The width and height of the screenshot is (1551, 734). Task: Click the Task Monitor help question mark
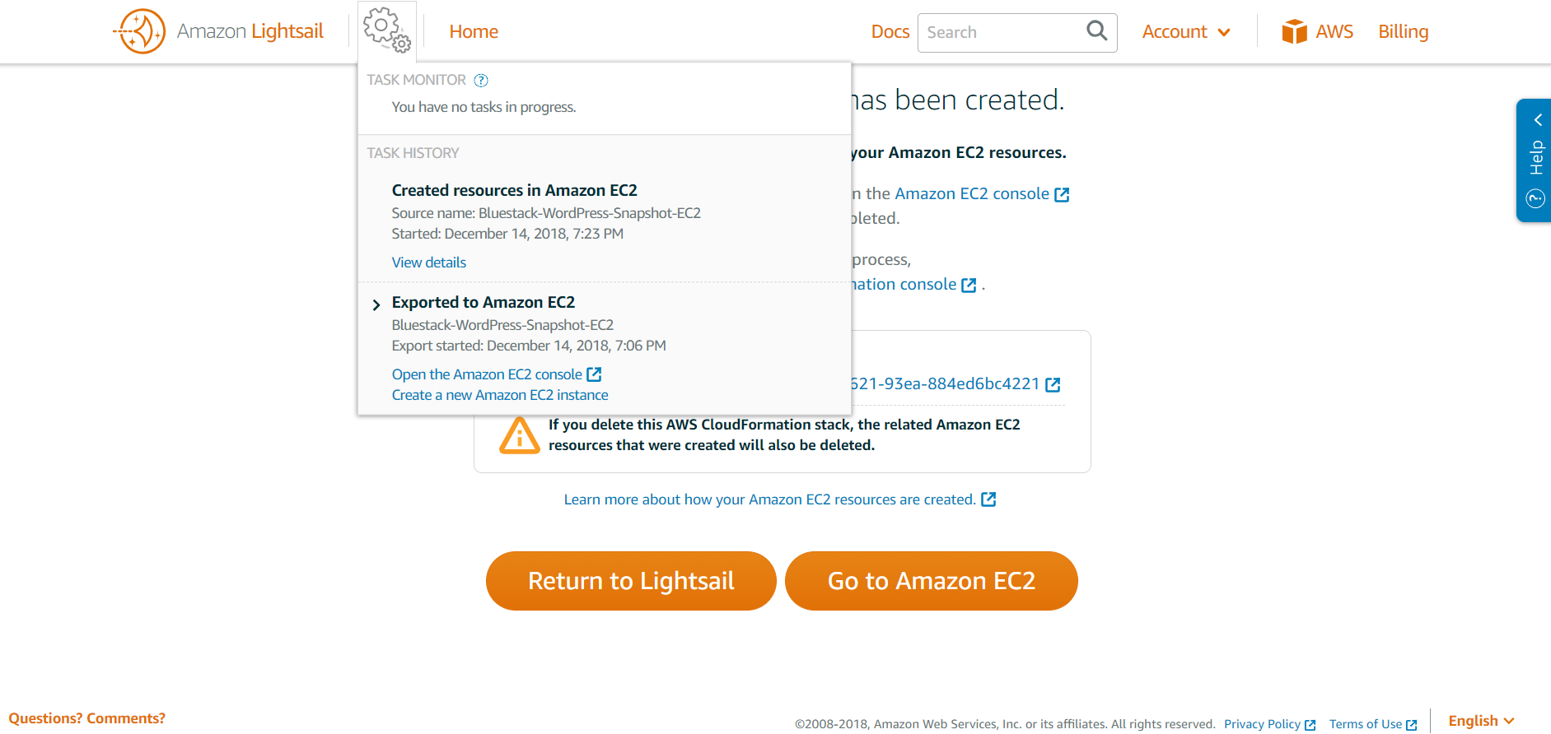coord(481,80)
